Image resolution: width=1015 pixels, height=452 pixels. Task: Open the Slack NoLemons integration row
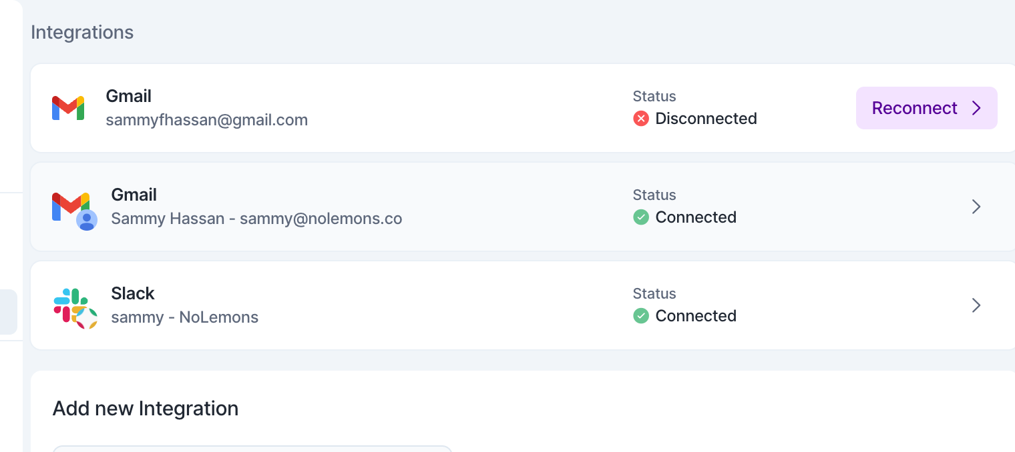tap(523, 305)
